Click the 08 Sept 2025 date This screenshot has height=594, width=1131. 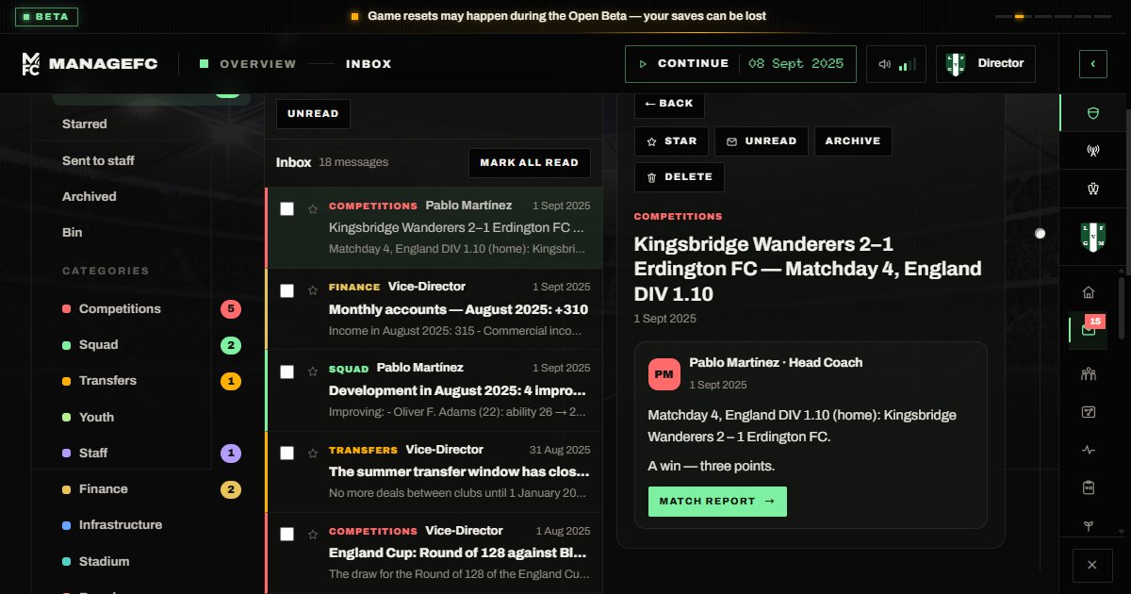point(796,64)
